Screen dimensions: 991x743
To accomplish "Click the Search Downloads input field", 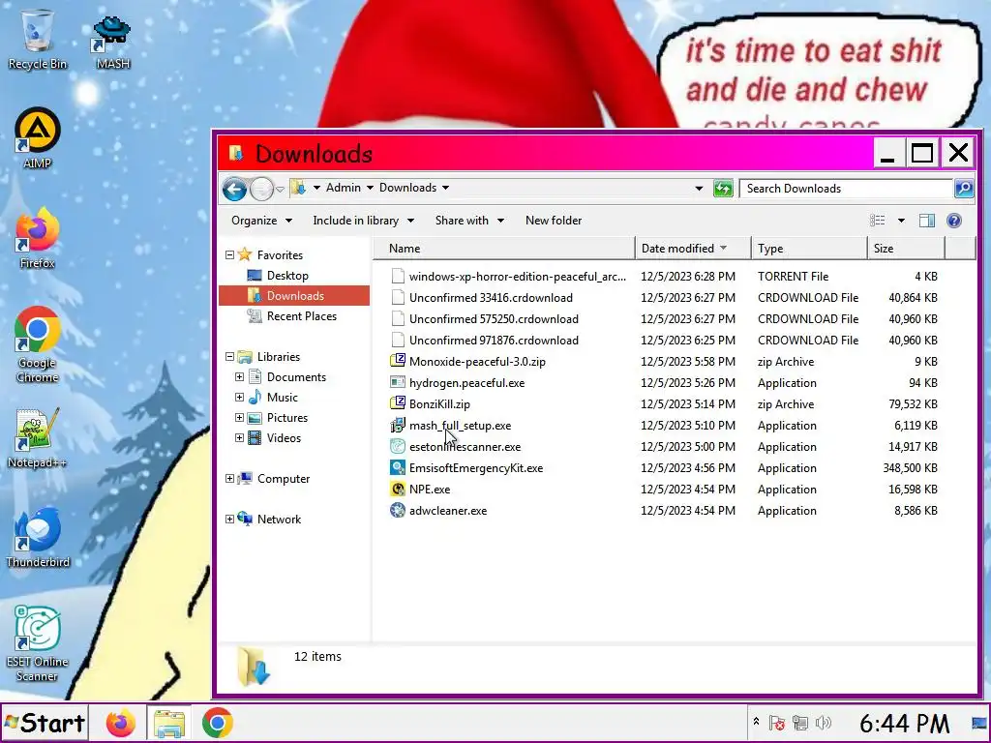I will [x=846, y=189].
